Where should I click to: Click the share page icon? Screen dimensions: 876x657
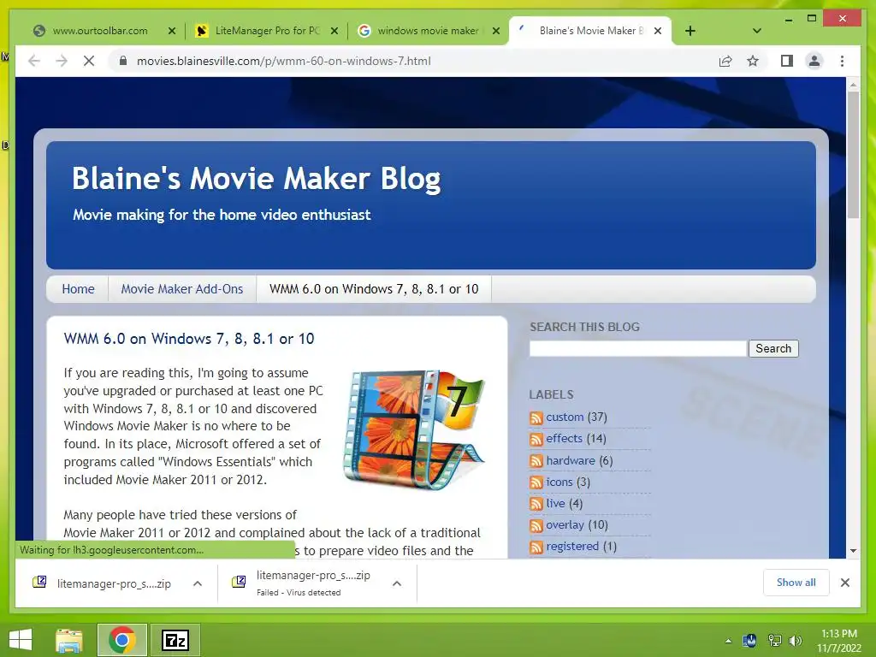pos(725,61)
